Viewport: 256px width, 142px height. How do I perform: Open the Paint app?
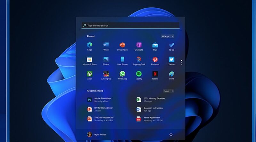point(172,74)
